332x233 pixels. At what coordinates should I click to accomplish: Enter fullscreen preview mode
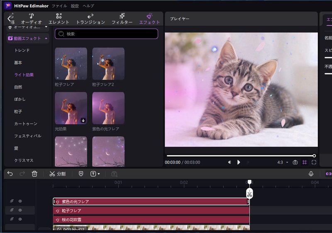coord(314,162)
